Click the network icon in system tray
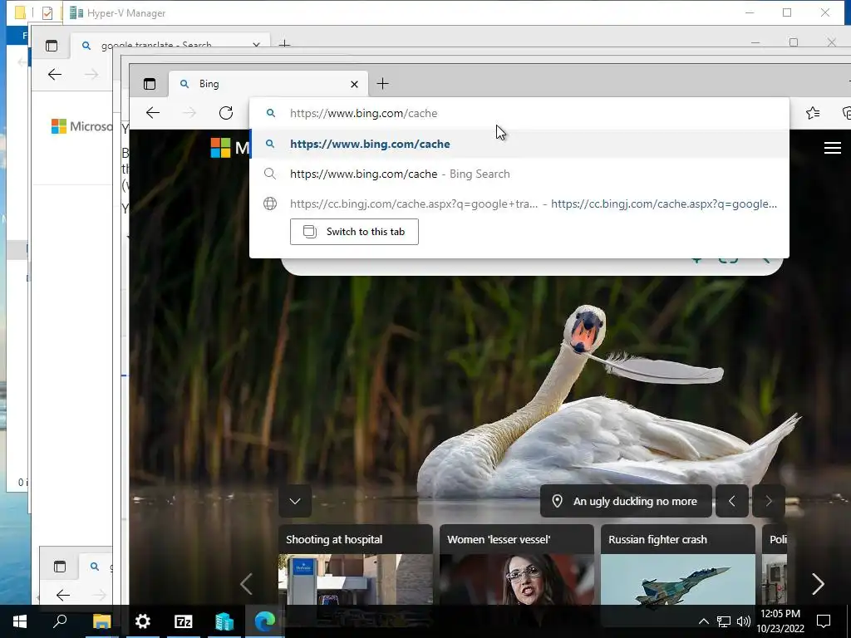851x638 pixels. (x=724, y=621)
